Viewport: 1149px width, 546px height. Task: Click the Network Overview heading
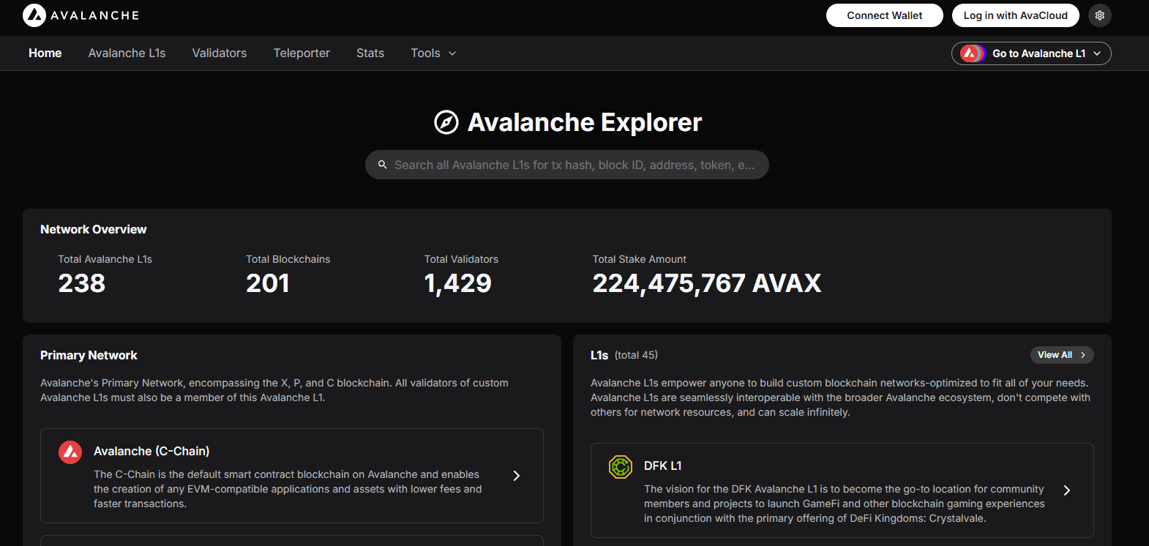tap(94, 229)
